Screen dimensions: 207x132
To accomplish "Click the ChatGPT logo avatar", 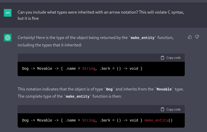I will [x=8, y=38].
